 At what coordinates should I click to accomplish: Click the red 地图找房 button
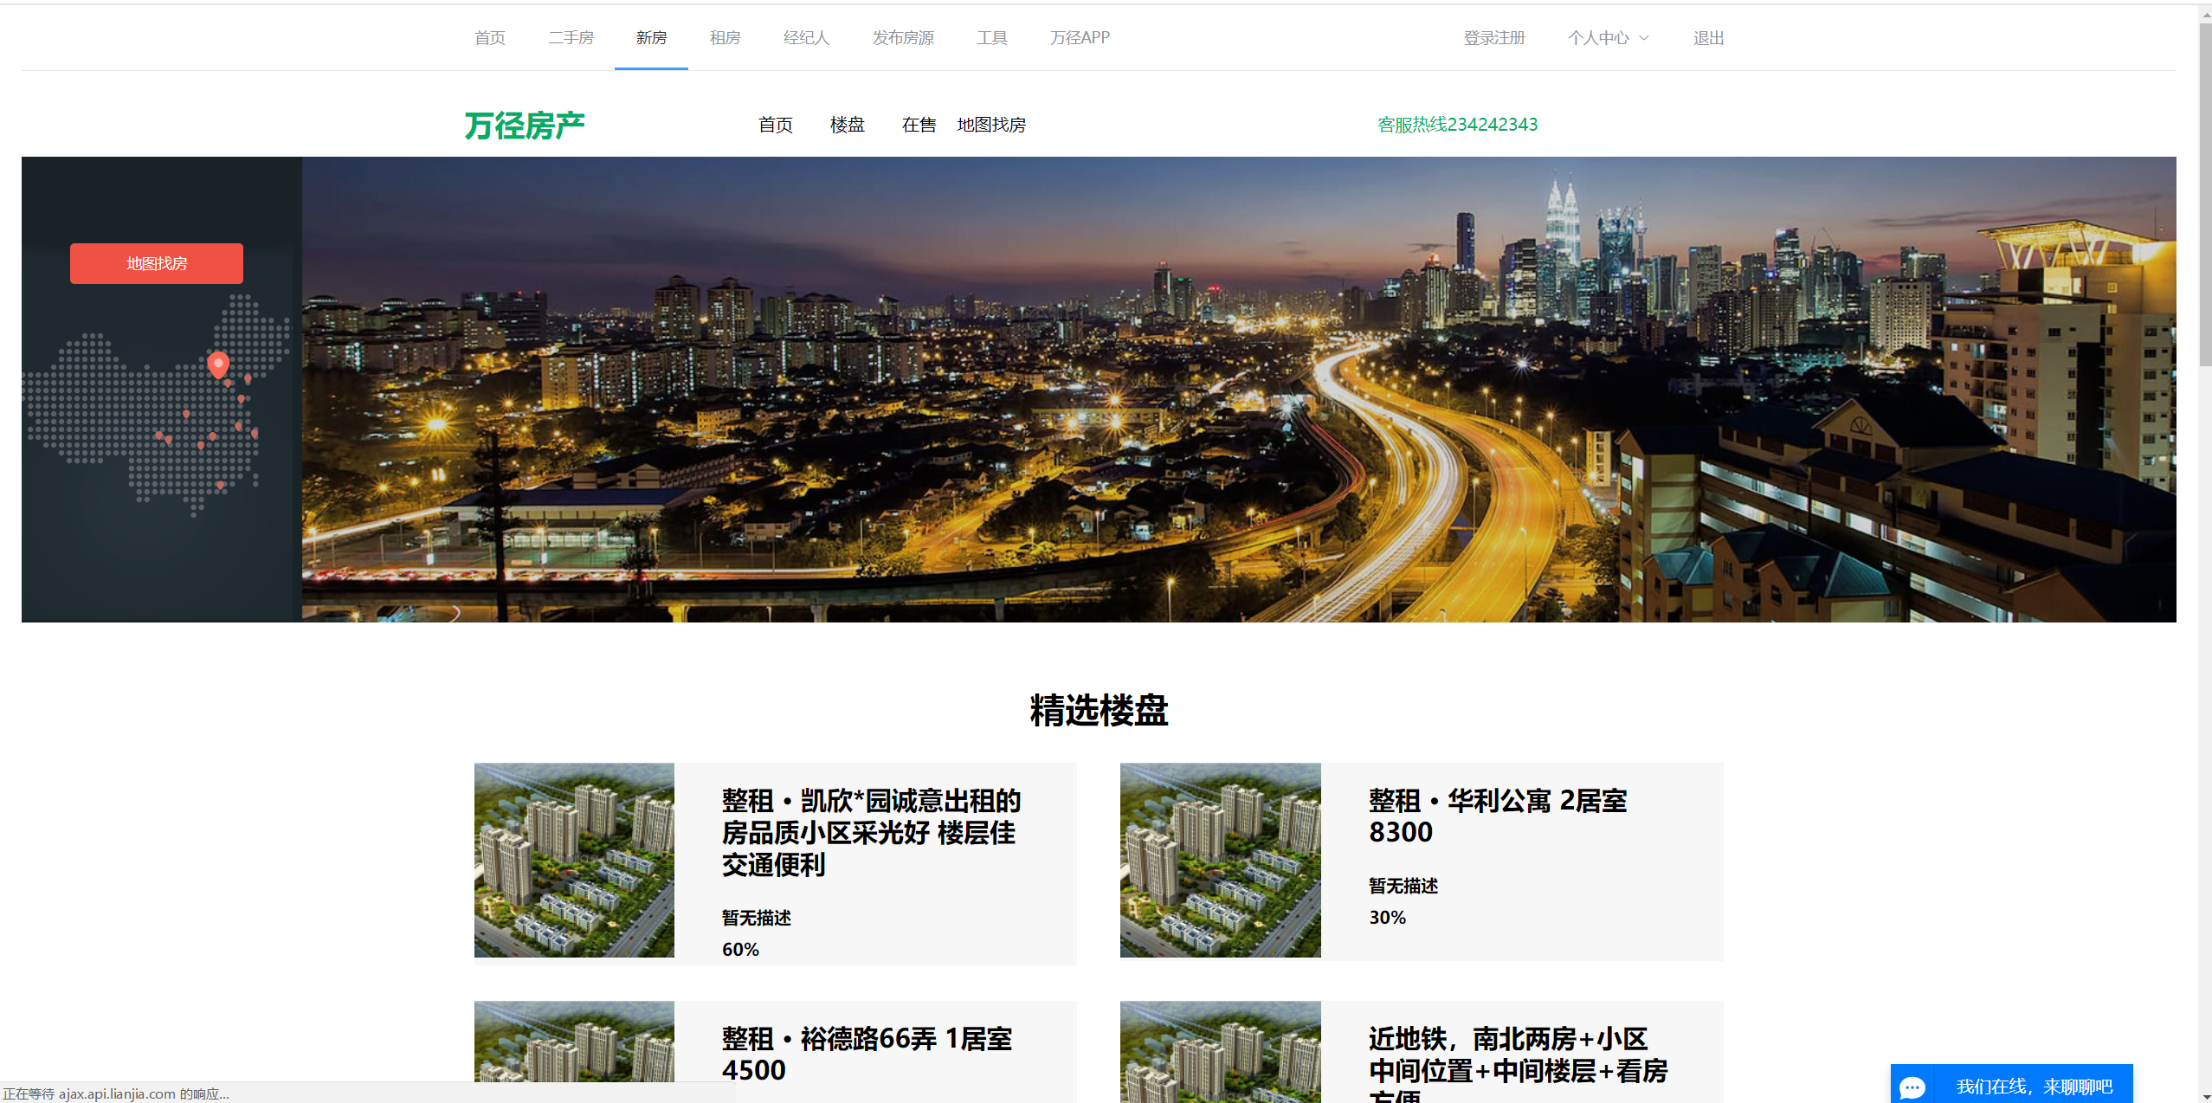point(157,263)
